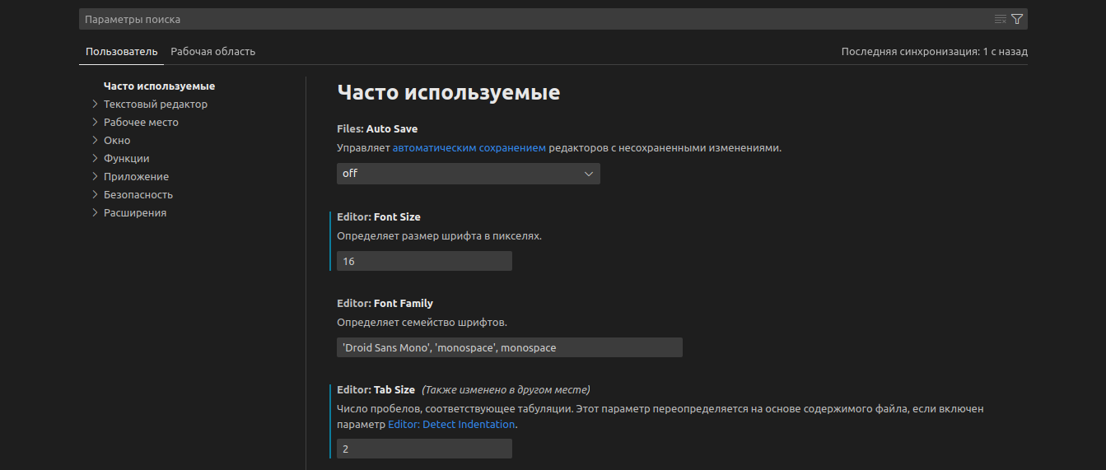1106x470 pixels.
Task: Switch to the Рабочая область tab
Action: click(212, 51)
